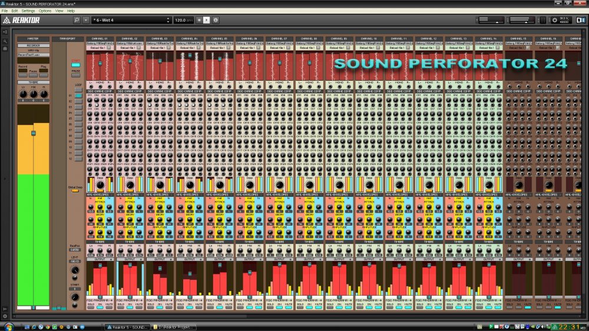Click the Pause button in Master recorder
Screen dimensions: 589x331
pos(33,75)
